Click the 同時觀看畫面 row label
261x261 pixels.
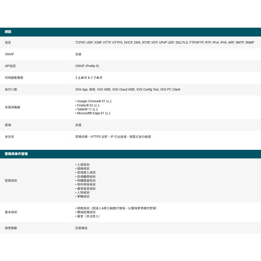14,78
